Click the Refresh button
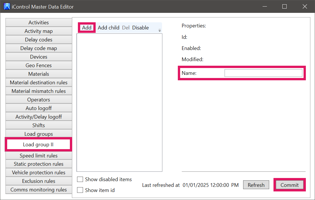 tap(256, 185)
